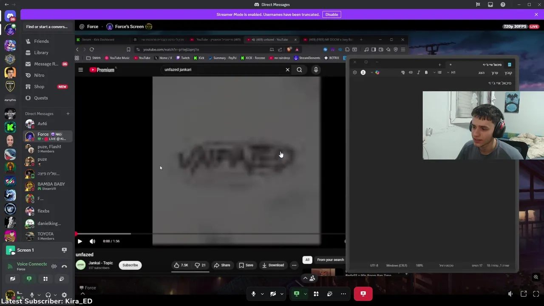Expand input device options beside user mic
This screenshot has width=544, height=306.
click(39, 295)
